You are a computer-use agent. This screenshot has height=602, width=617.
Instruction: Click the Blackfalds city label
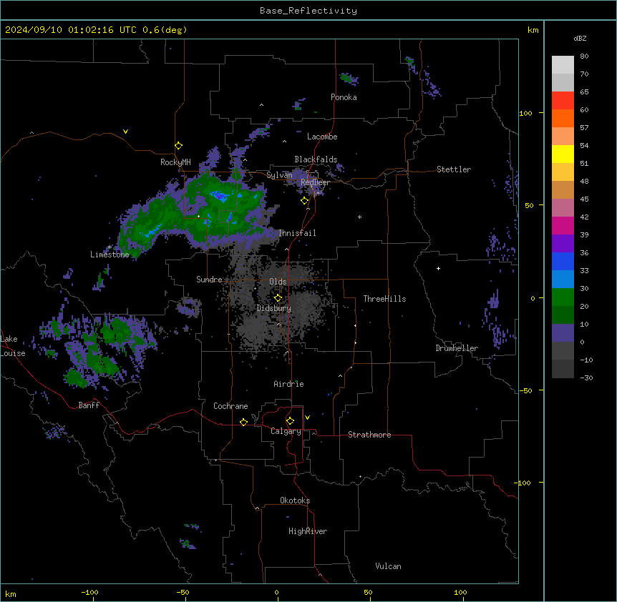pyautogui.click(x=316, y=159)
